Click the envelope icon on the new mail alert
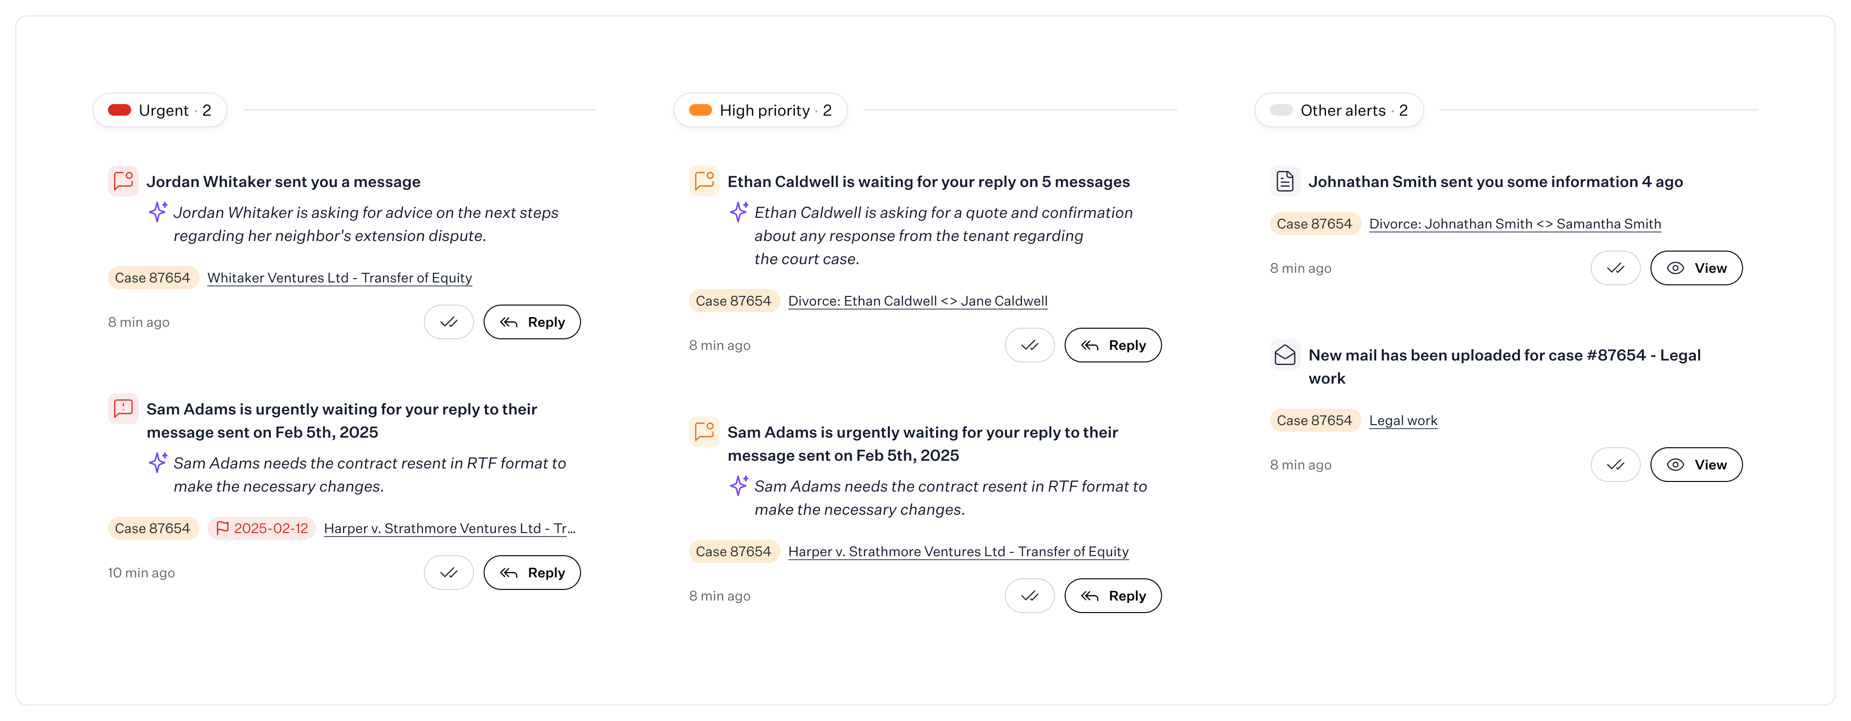Screen dimensions: 1851x721 point(1285,356)
